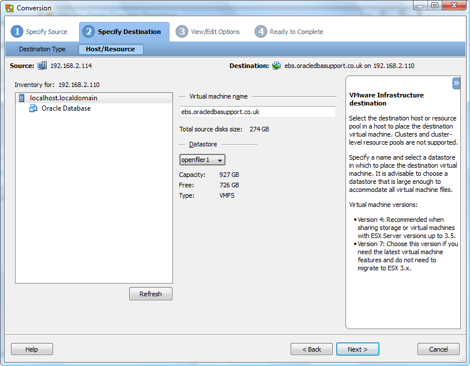Open Help for this wizard
Image resolution: width=470 pixels, height=366 pixels.
pos(32,349)
